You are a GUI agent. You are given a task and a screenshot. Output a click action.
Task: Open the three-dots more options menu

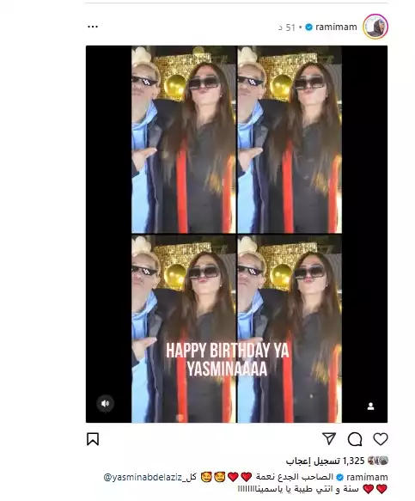click(x=93, y=27)
